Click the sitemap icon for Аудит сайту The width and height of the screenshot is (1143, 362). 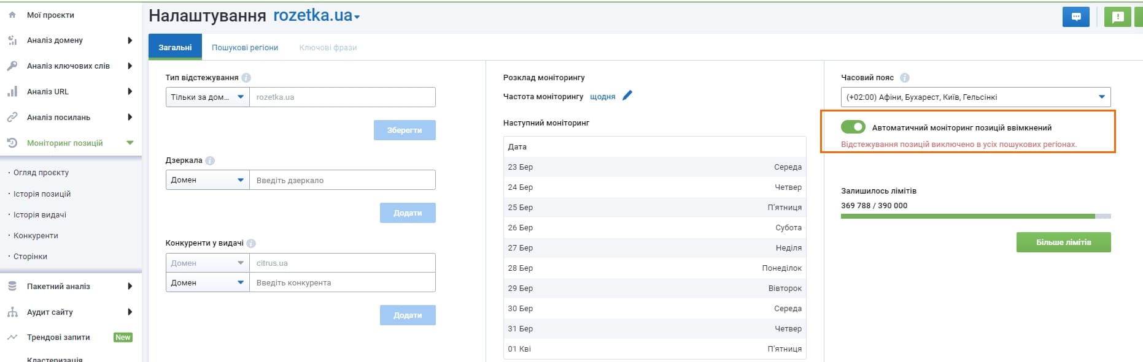point(12,312)
